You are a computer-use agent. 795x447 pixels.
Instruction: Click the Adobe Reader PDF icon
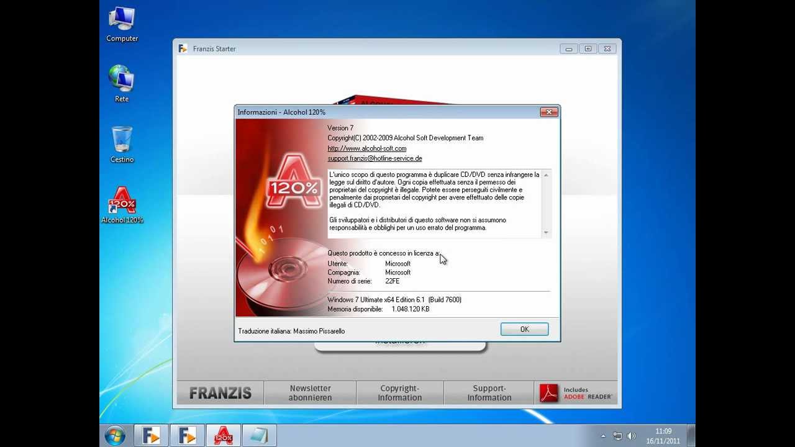(549, 394)
